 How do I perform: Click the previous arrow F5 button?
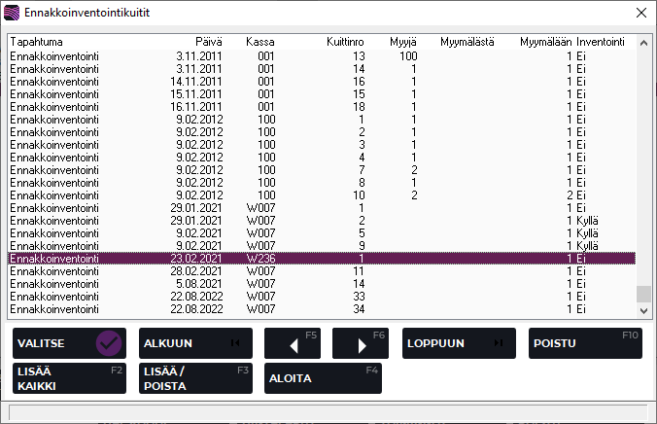tap(293, 343)
